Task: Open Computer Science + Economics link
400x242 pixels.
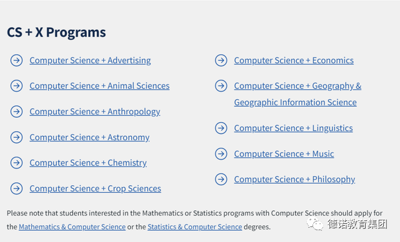Action: 294,60
